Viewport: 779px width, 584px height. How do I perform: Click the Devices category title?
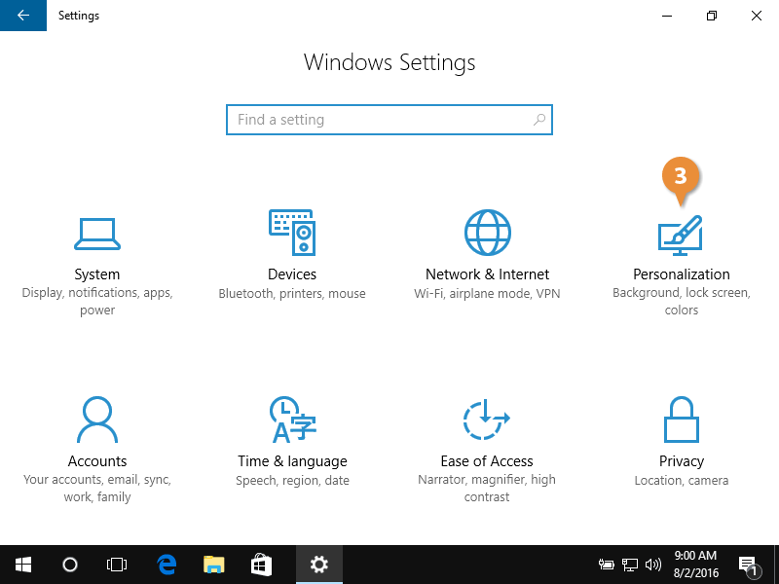pyautogui.click(x=292, y=274)
